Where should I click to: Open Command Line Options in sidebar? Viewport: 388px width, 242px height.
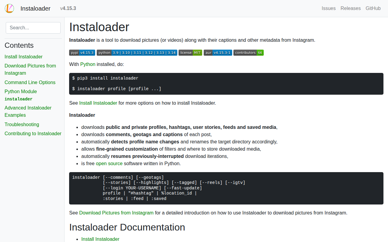(30, 82)
